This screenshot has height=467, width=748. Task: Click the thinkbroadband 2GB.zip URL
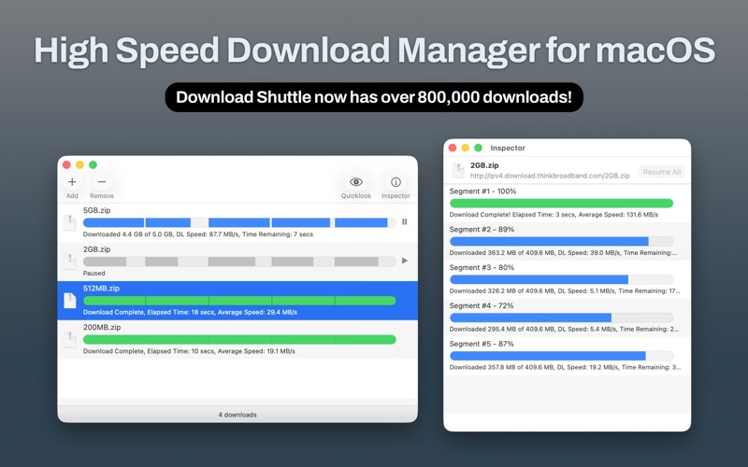550,176
